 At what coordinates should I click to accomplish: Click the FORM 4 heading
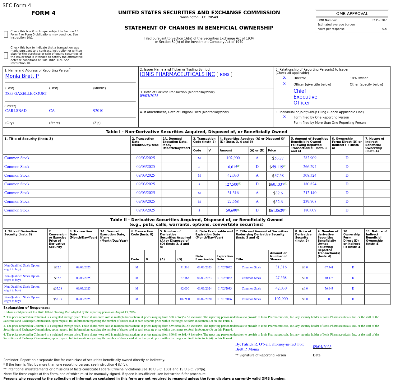click(44, 13)
